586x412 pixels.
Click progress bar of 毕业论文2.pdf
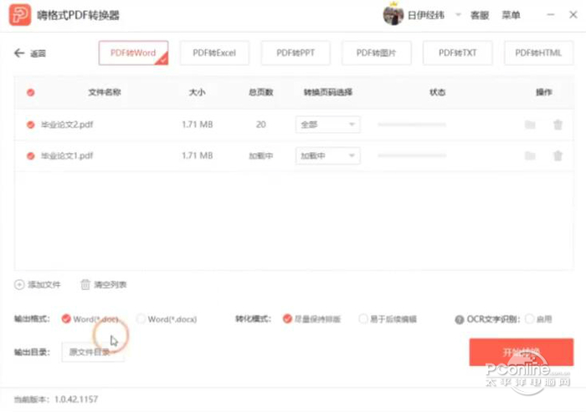coord(412,125)
